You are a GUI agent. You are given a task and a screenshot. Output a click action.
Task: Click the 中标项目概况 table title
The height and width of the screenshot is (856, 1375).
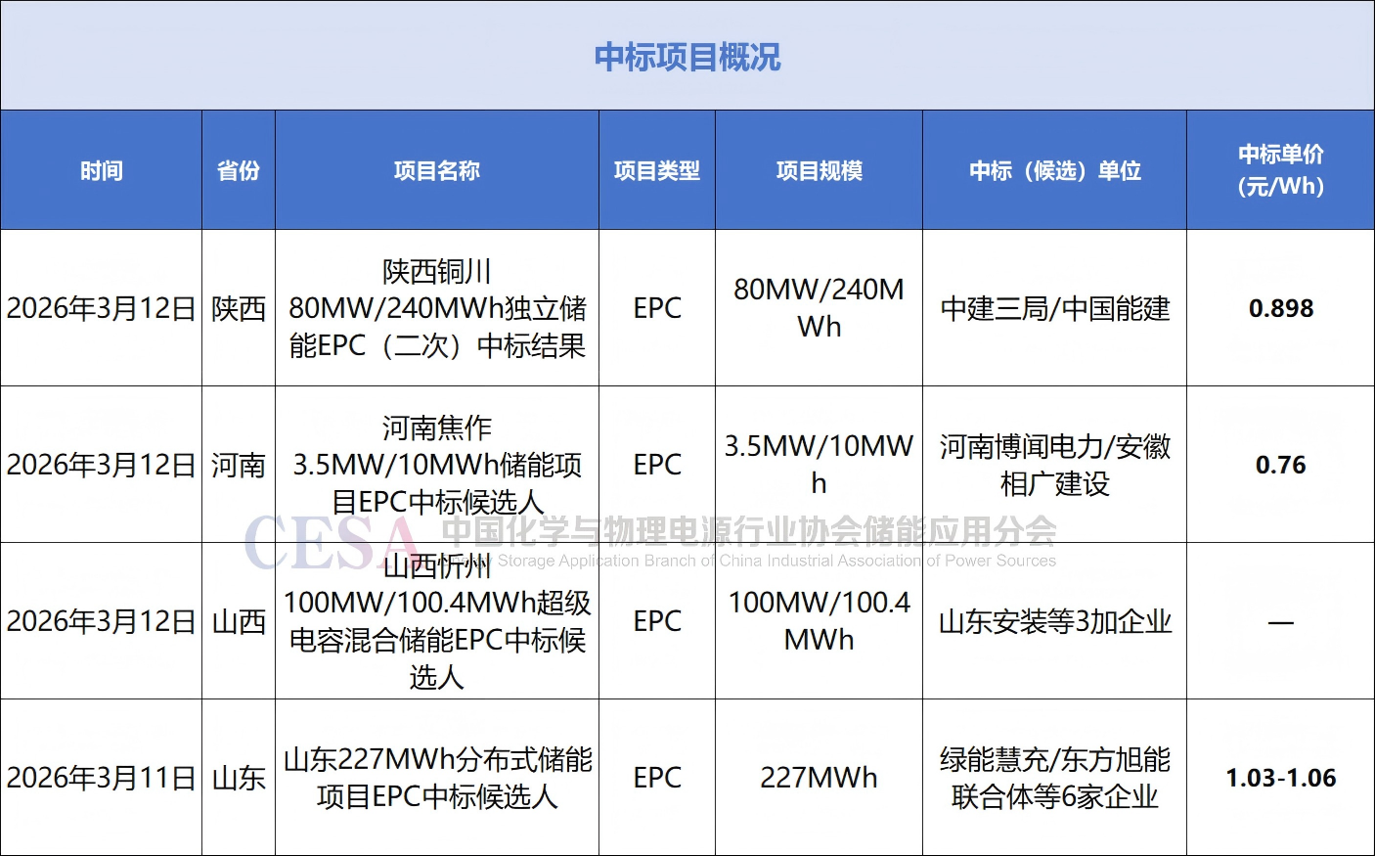click(x=687, y=57)
